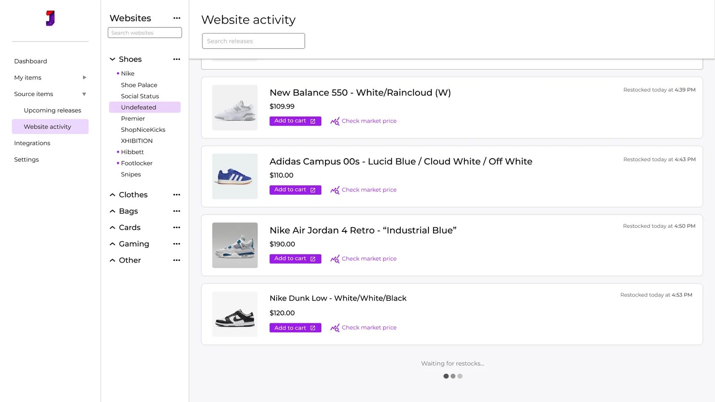Select Nike website
715x402 pixels.
click(x=128, y=74)
